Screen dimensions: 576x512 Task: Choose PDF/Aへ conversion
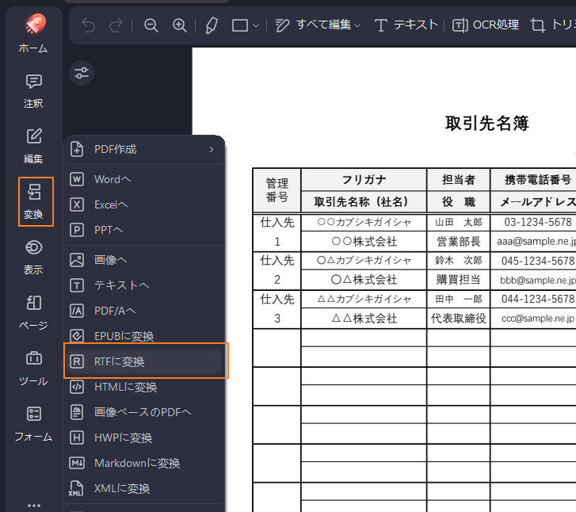click(144, 311)
